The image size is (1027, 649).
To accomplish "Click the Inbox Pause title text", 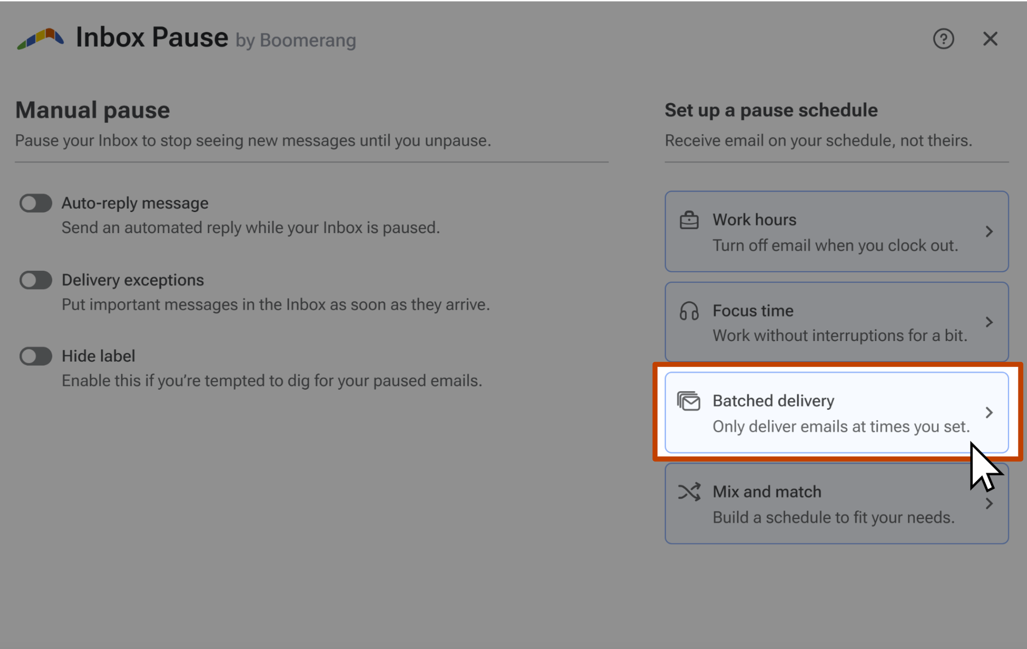I will (152, 37).
